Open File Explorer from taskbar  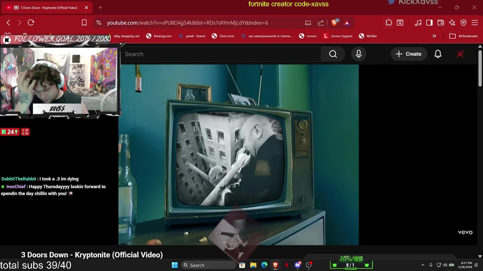[x=253, y=265]
